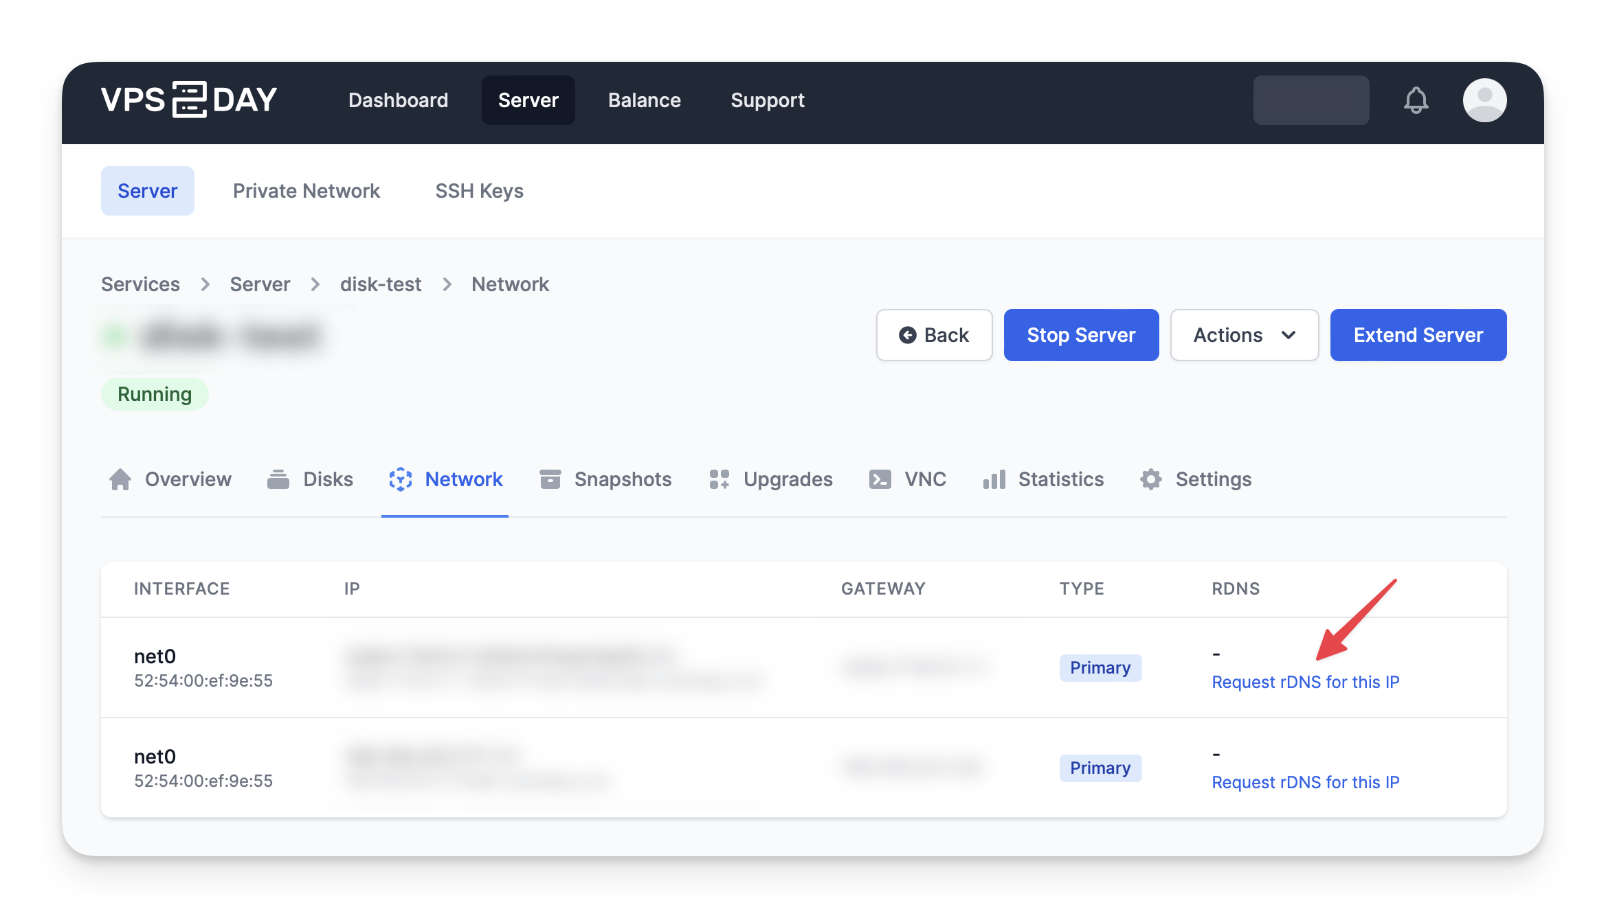Click the notification bell icon
The height and width of the screenshot is (918, 1606).
pos(1416,100)
